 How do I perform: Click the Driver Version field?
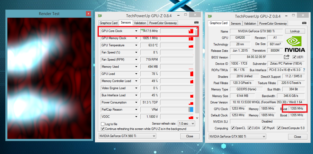tap(267, 102)
